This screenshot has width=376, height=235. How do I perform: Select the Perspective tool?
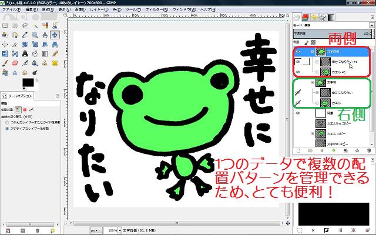click(x=55, y=45)
